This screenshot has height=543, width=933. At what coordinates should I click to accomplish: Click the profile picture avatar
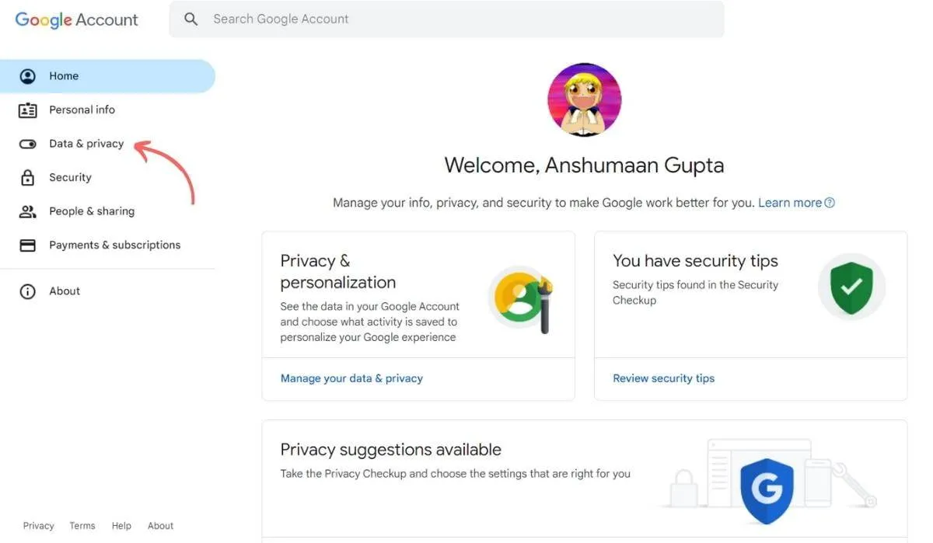(584, 99)
